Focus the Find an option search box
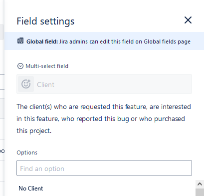Screen dimensions: 204x196 click(x=104, y=168)
